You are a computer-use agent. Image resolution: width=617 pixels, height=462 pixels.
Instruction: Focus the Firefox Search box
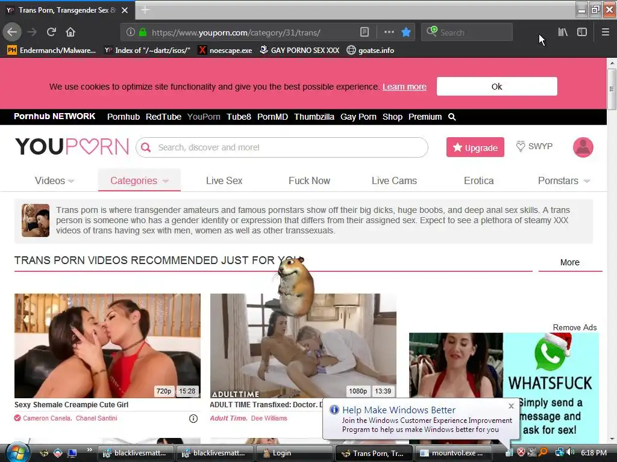coord(467,32)
